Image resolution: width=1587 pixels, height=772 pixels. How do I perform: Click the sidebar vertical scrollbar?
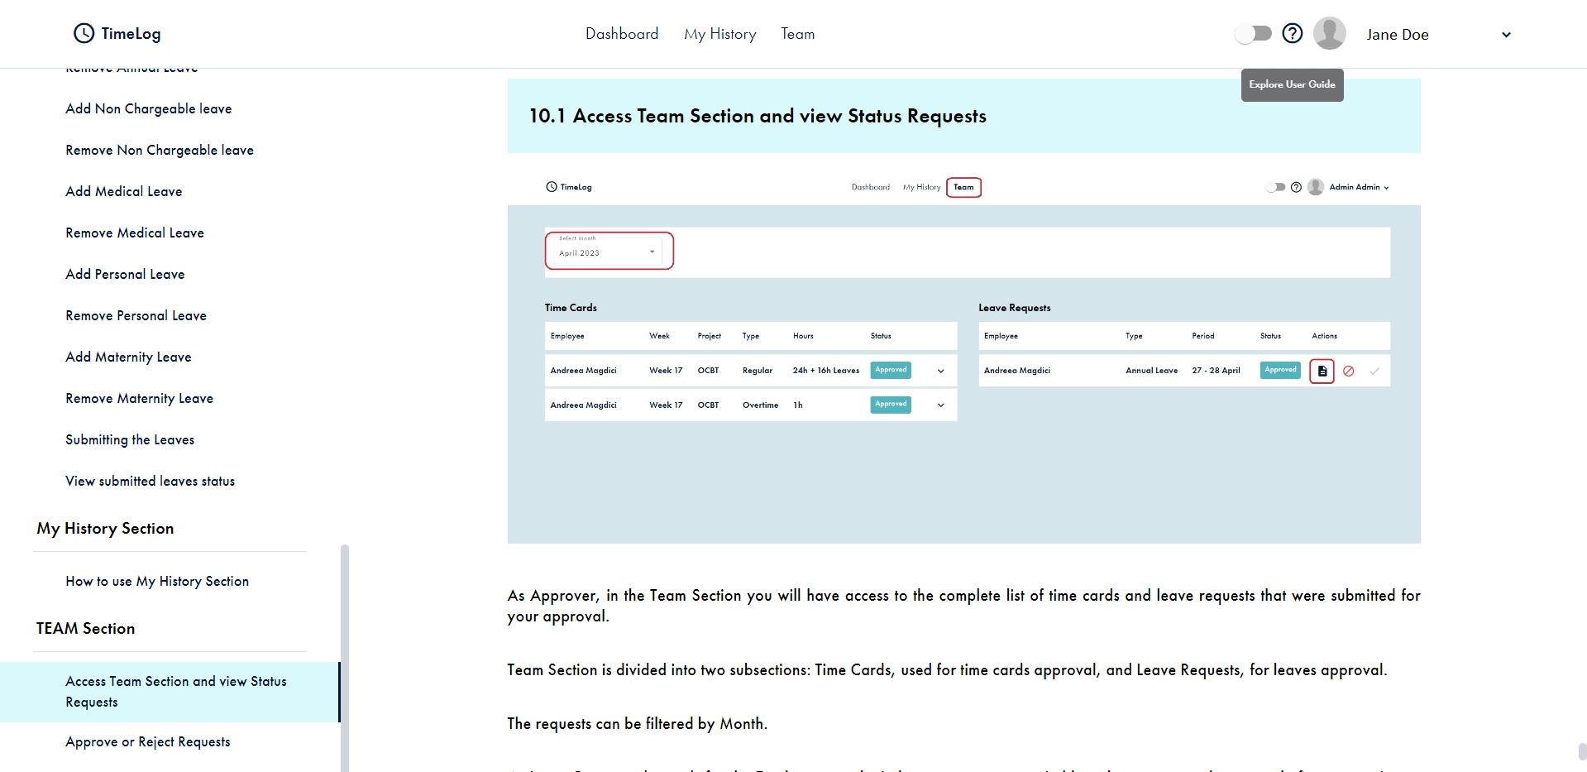point(345,654)
